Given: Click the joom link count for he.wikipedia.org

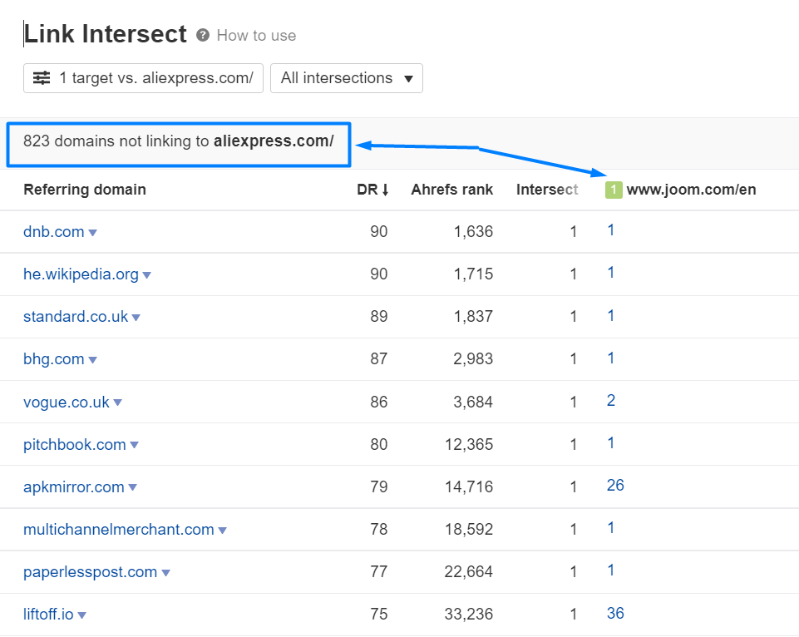Looking at the screenshot, I should pos(610,273).
